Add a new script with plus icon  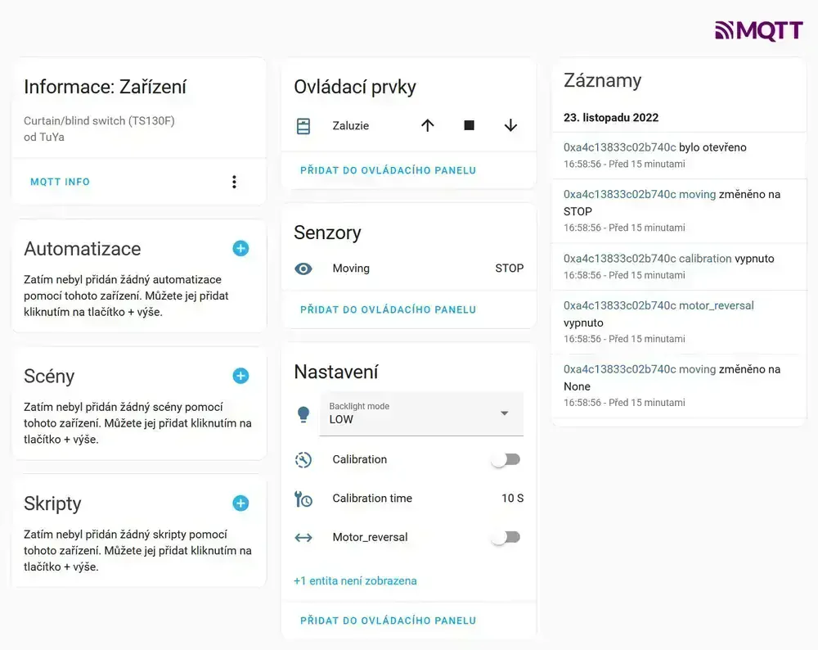[240, 503]
